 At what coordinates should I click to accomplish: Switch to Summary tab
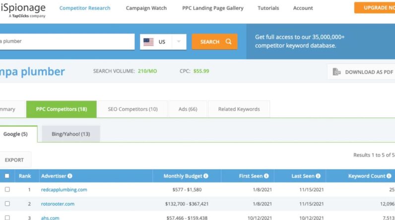click(x=12, y=109)
